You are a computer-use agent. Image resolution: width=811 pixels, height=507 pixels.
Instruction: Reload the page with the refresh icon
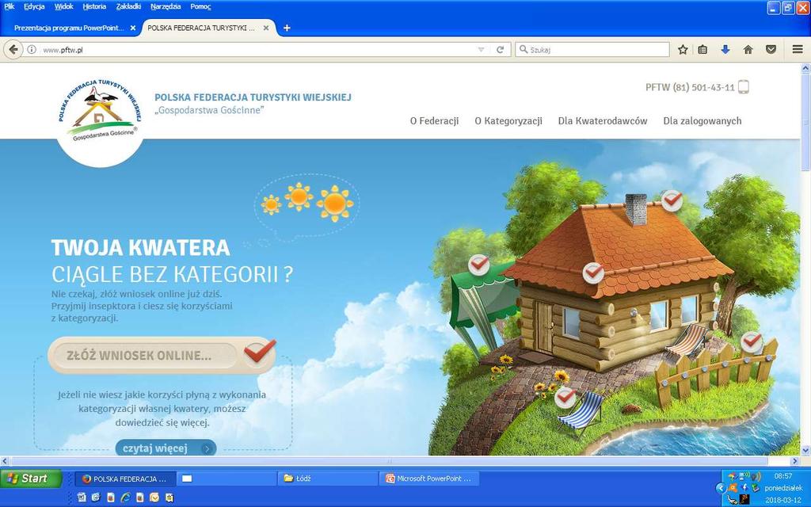(501, 50)
